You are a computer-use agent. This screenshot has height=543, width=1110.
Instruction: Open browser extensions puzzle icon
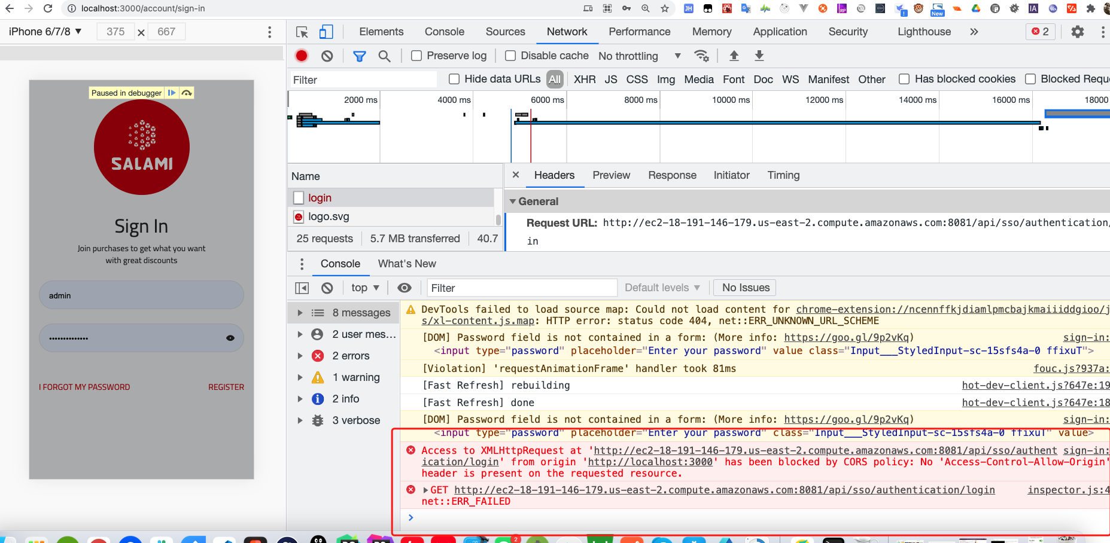pyautogui.click(x=1091, y=8)
